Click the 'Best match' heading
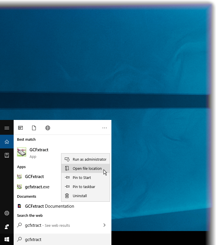This screenshot has height=245, width=216. pos(26,139)
